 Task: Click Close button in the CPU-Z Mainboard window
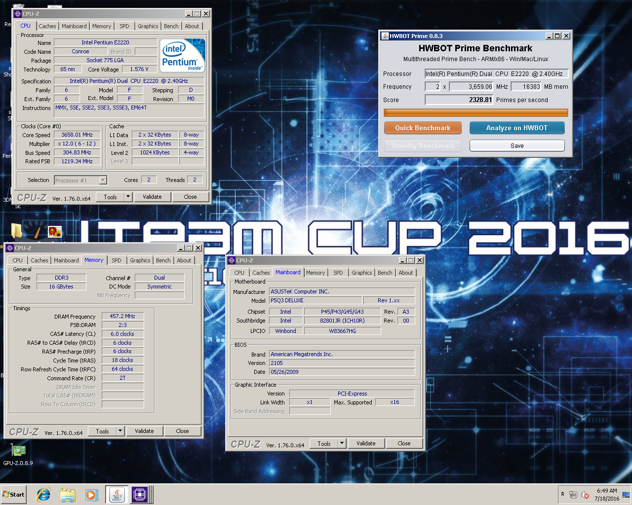(404, 443)
